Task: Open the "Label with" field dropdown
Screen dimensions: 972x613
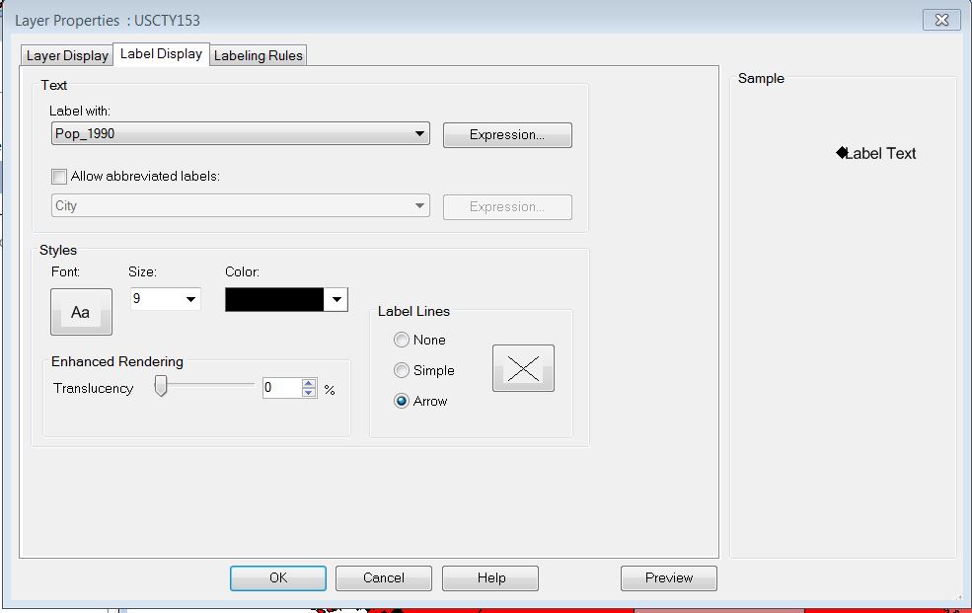Action: pyautogui.click(x=421, y=133)
